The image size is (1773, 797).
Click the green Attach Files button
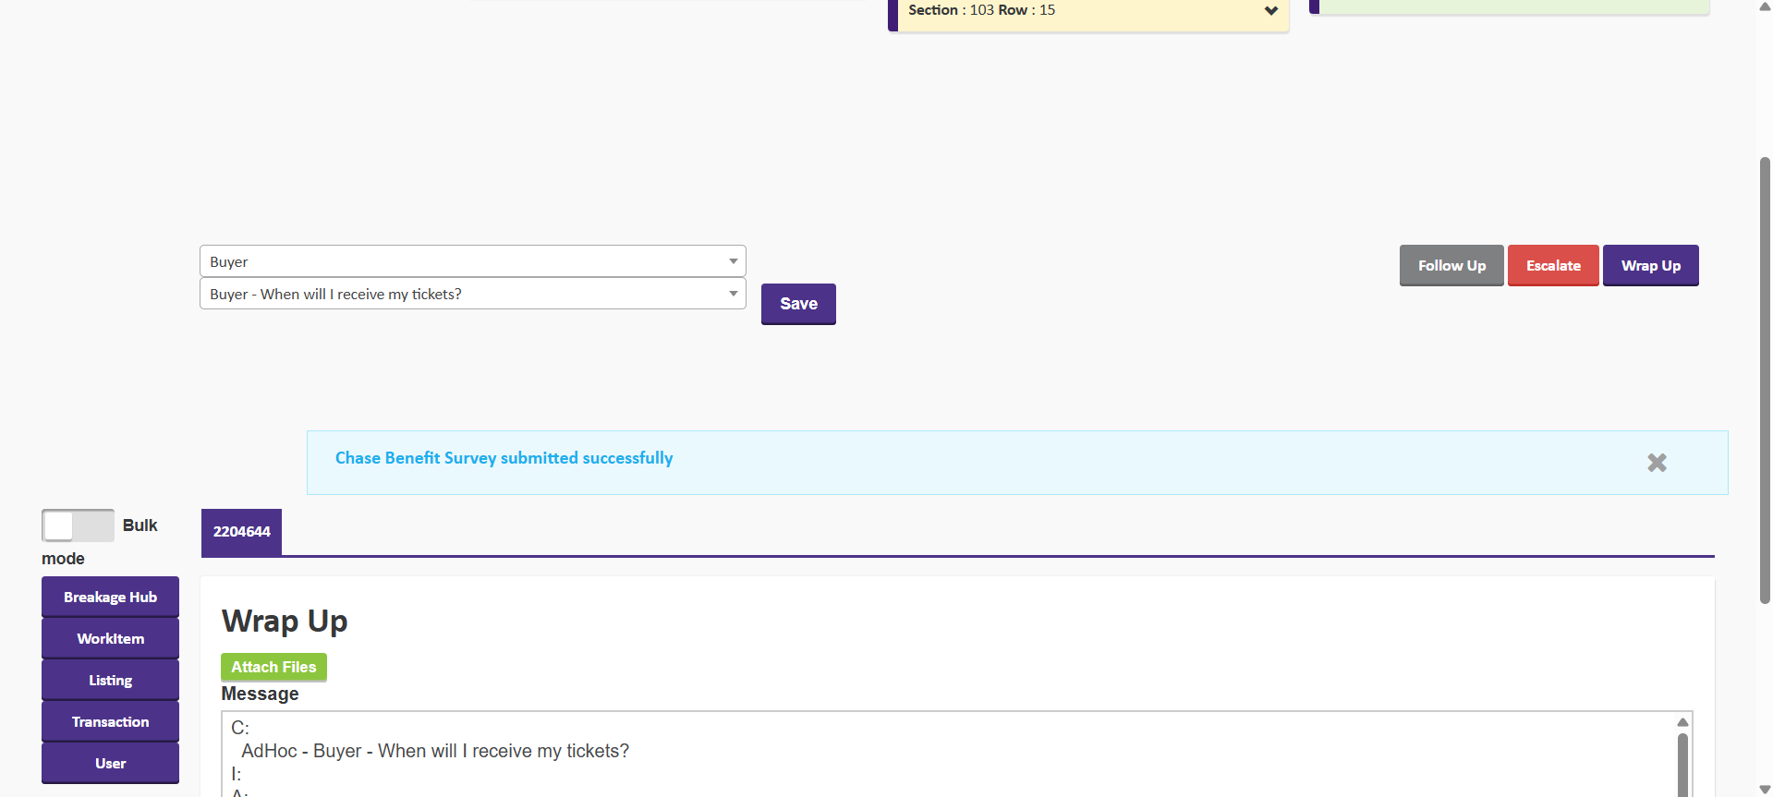click(273, 667)
